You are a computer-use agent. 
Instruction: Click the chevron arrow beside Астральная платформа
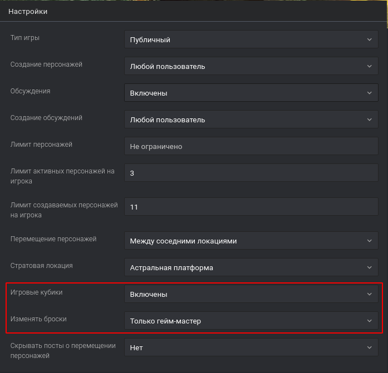370,267
